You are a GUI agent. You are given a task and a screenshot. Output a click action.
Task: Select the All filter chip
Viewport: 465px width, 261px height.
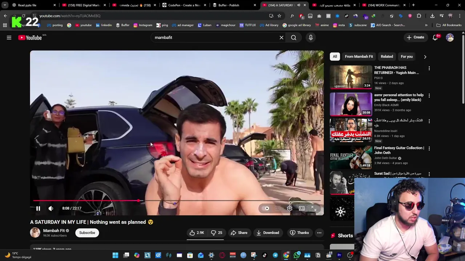click(x=335, y=57)
